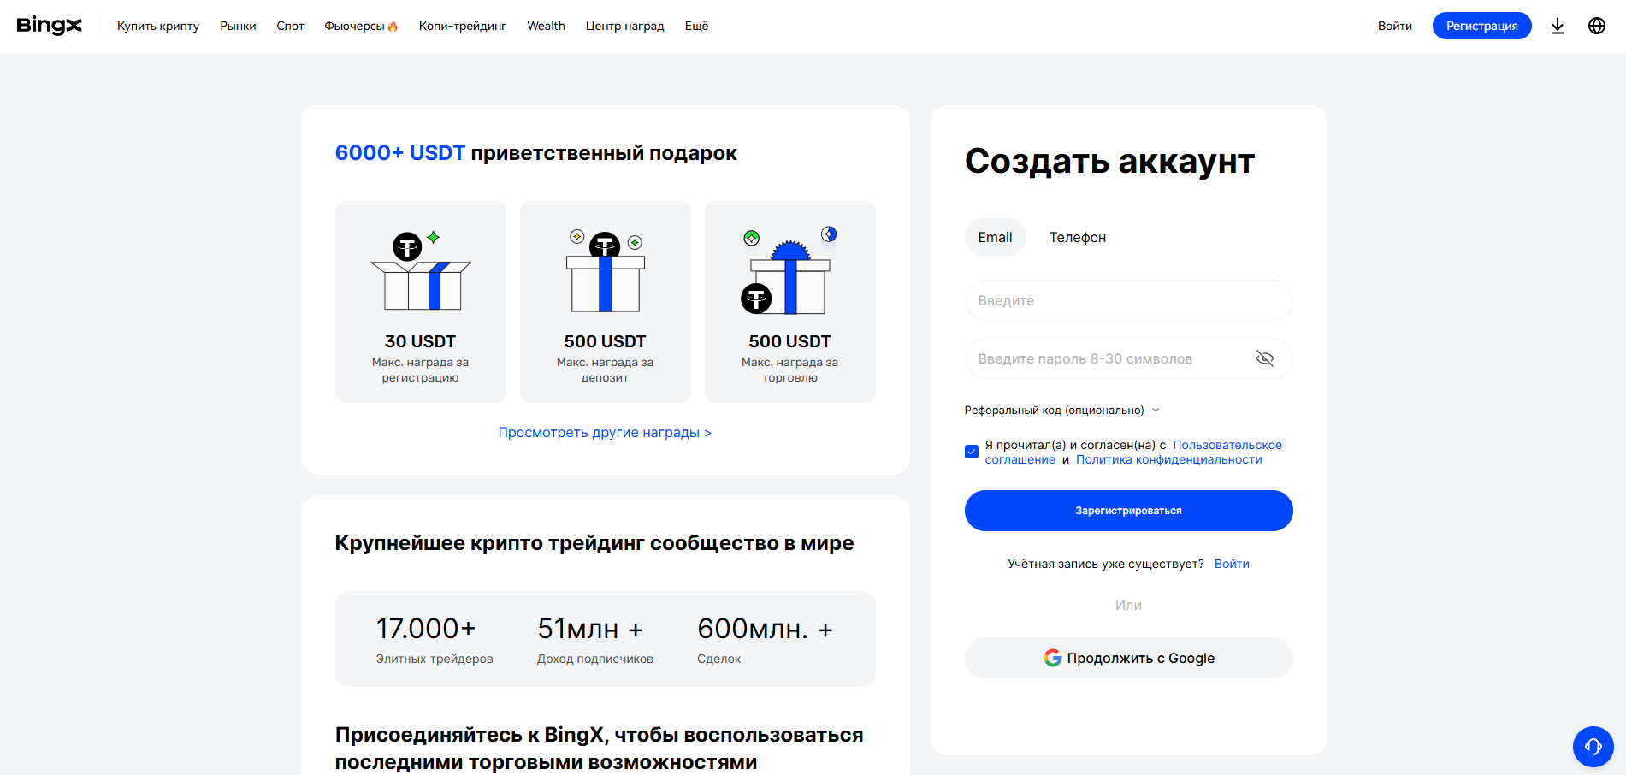Image resolution: width=1626 pixels, height=775 pixels.
Task: Click the Google logo icon
Action: point(1053,658)
